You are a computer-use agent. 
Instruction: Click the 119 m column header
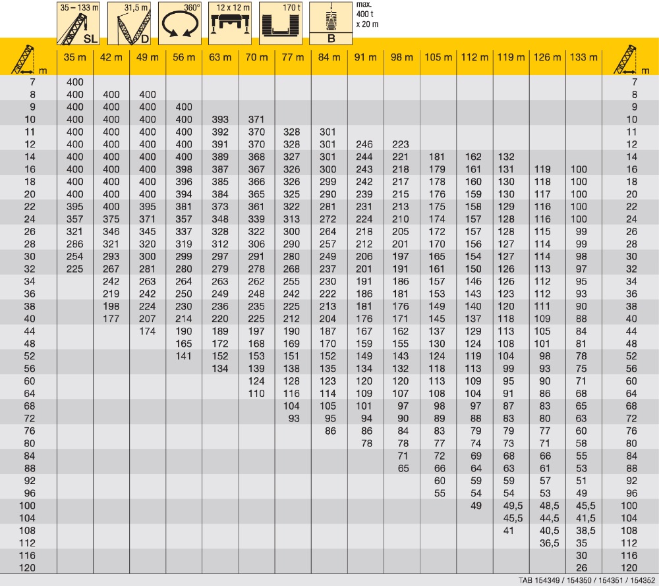coord(511,57)
